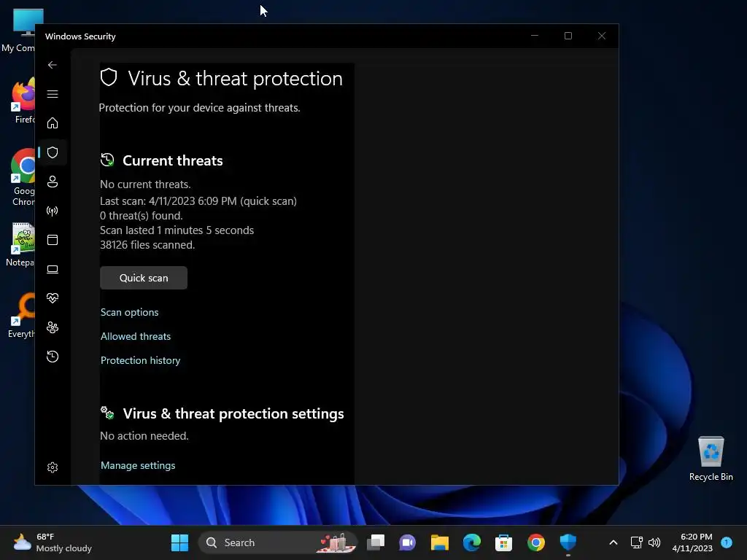Viewport: 747px width, 560px height.
Task: Click Virus & threat protection settings gears icon
Action: coord(107,413)
